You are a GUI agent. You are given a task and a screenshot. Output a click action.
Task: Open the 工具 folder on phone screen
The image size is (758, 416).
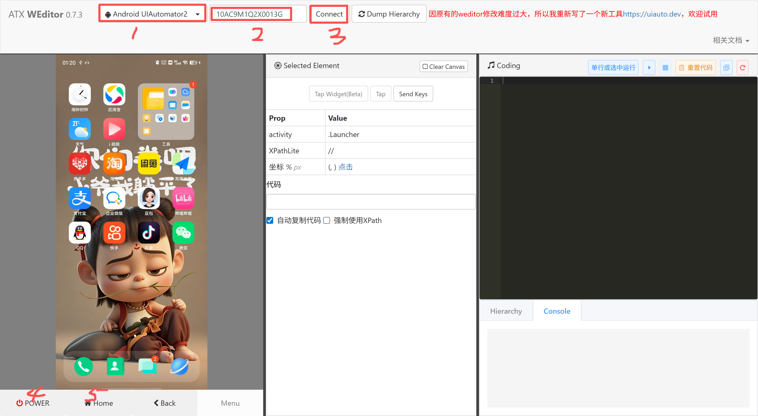pyautogui.click(x=166, y=112)
